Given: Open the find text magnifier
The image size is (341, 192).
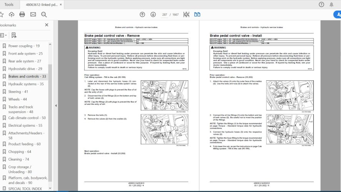Looking at the screenshot, I should point(44,15).
